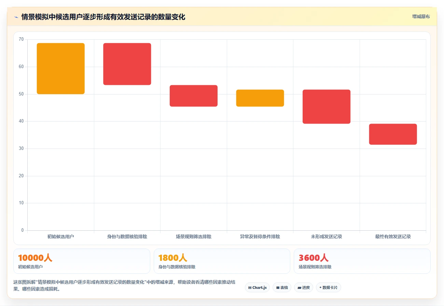Click the x-axis label 场景规则筛选排除
444x306 pixels.
coord(194,237)
